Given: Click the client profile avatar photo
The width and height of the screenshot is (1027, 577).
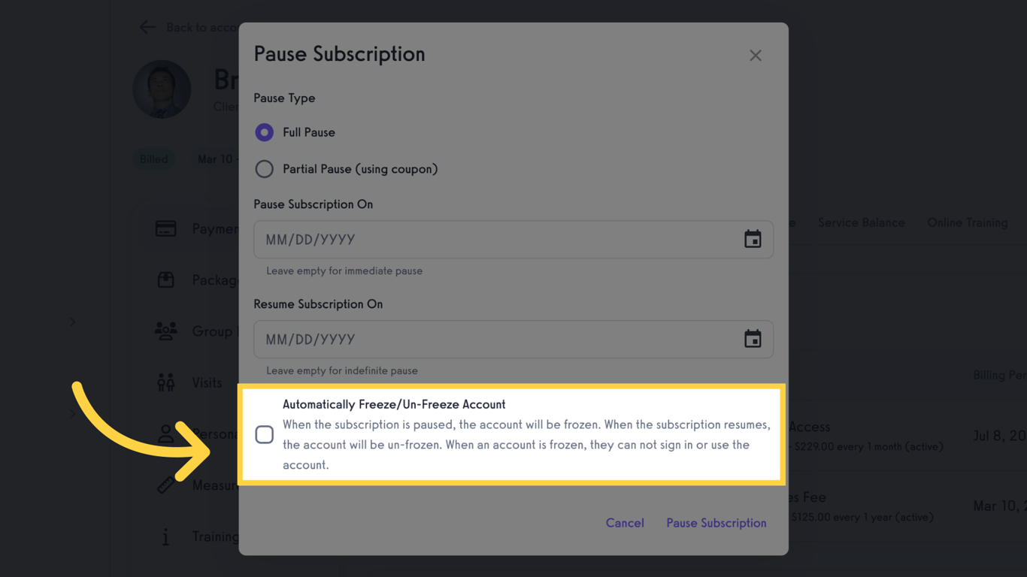Looking at the screenshot, I should [x=162, y=89].
